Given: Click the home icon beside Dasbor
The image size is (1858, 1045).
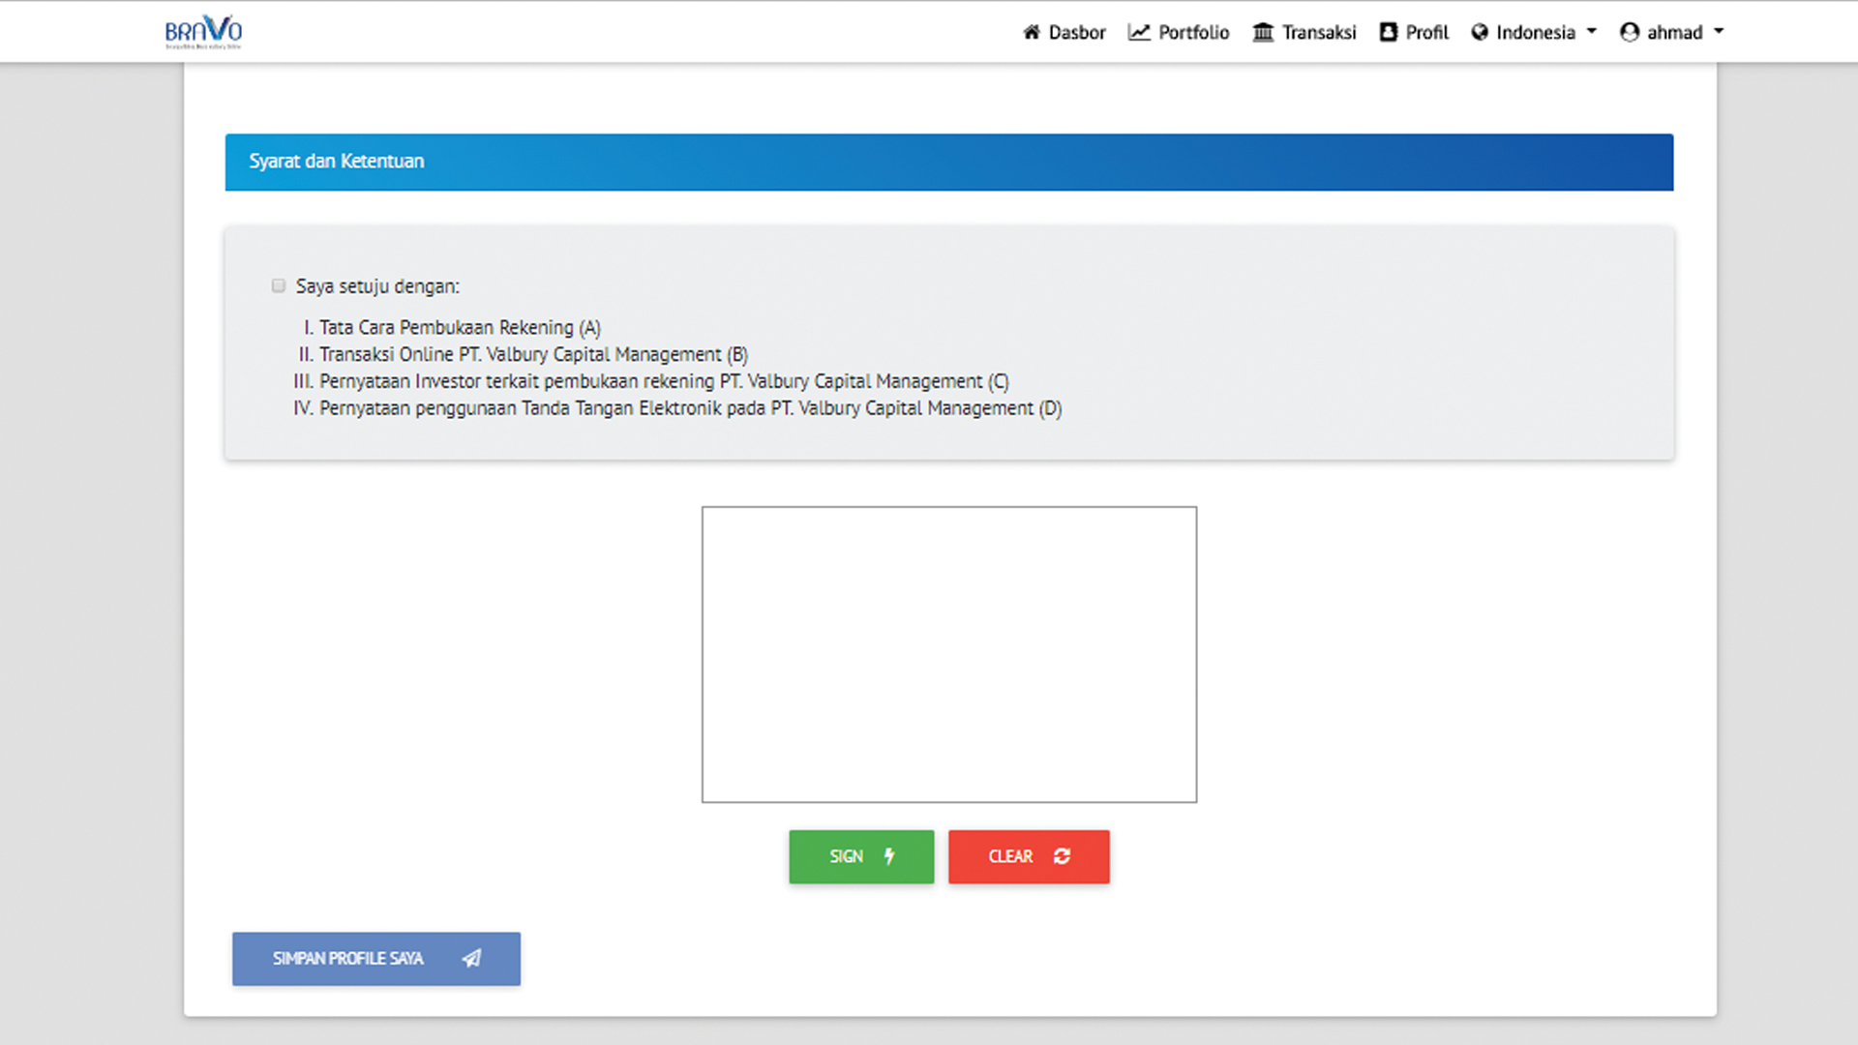Looking at the screenshot, I should (x=1032, y=32).
